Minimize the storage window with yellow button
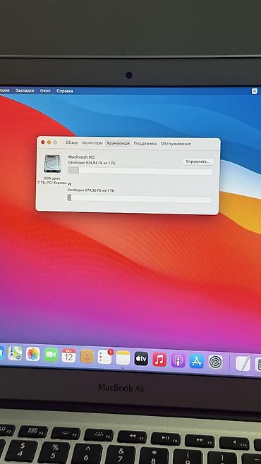The width and height of the screenshot is (261, 464). [x=49, y=142]
